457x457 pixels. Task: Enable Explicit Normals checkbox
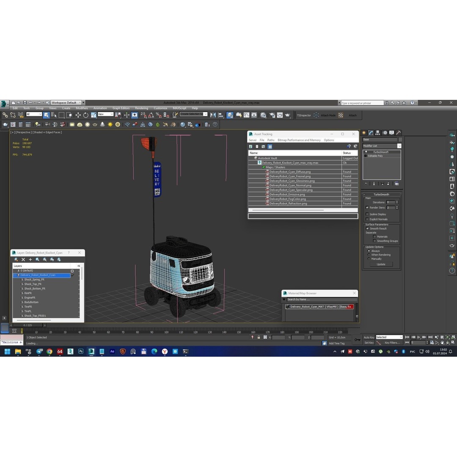(x=367, y=219)
